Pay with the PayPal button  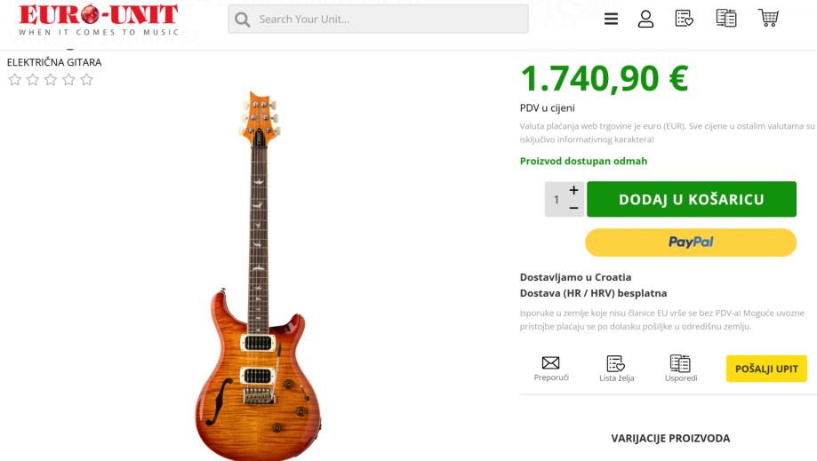691,242
